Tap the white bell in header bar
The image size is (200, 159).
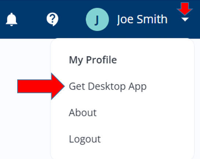[11, 19]
